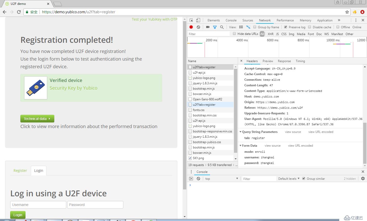This screenshot has width=367, height=221.
Task: Show the console sidebar
Action: [191, 178]
